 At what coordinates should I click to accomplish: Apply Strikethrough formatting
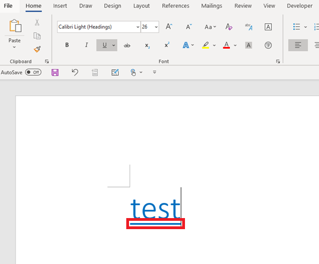(127, 45)
